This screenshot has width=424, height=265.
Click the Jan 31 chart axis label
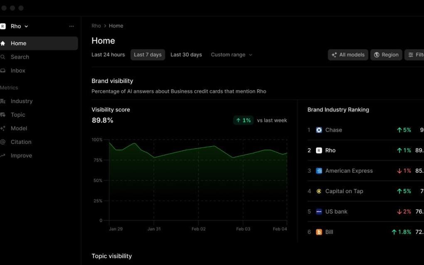coord(154,229)
